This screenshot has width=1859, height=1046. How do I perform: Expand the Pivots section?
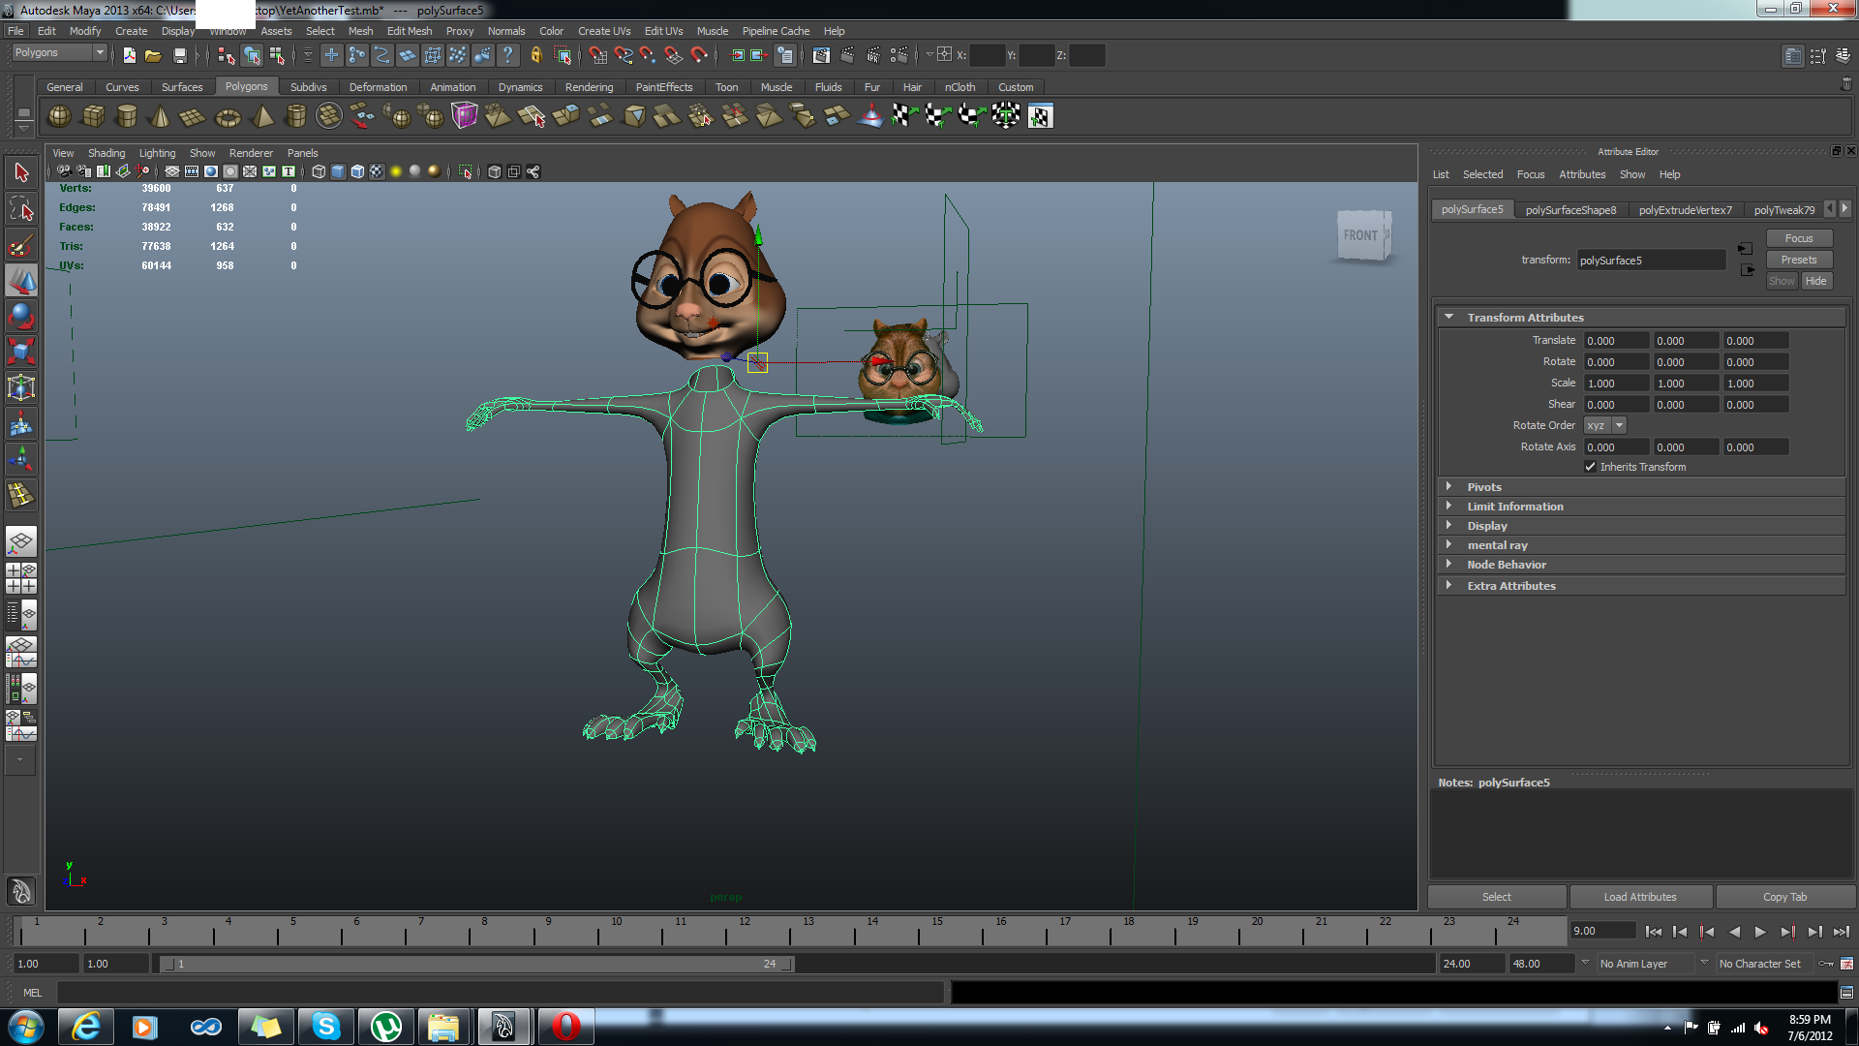pos(1483,487)
